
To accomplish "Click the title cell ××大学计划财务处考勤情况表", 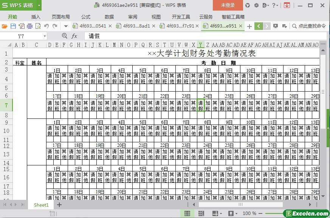I will (x=201, y=53).
